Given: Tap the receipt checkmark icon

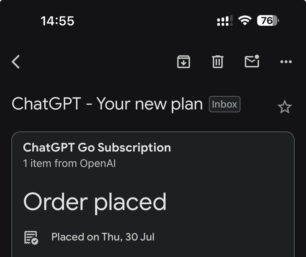Looking at the screenshot, I should (31, 237).
